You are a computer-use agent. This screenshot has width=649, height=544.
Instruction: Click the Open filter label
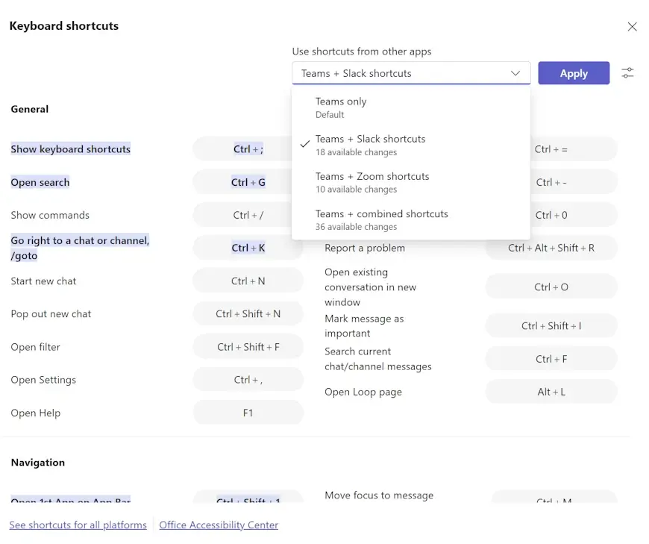pos(35,347)
